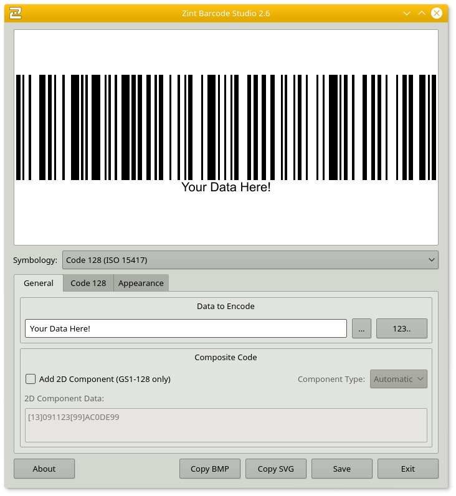Click 'Your Data Here!' text under barcode
Viewport: 456px width, 496px height.
coord(226,188)
